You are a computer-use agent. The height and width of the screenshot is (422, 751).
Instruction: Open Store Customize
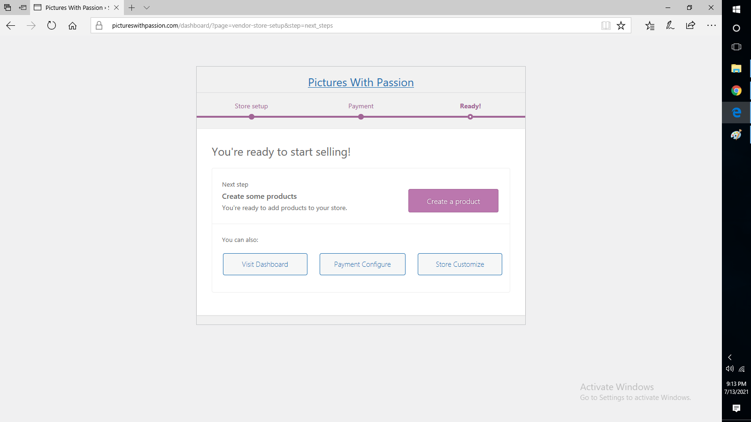pos(460,264)
